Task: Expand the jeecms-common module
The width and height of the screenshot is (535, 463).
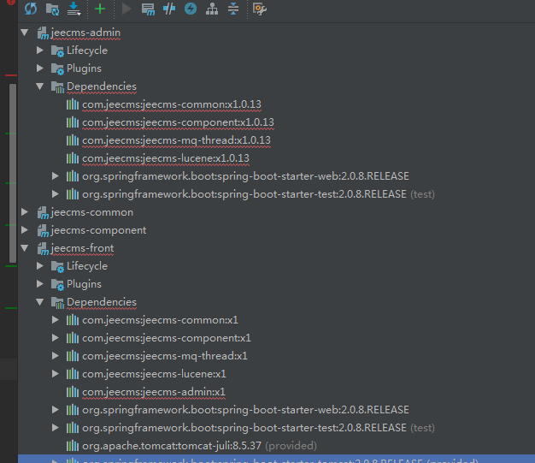Action: pos(24,212)
